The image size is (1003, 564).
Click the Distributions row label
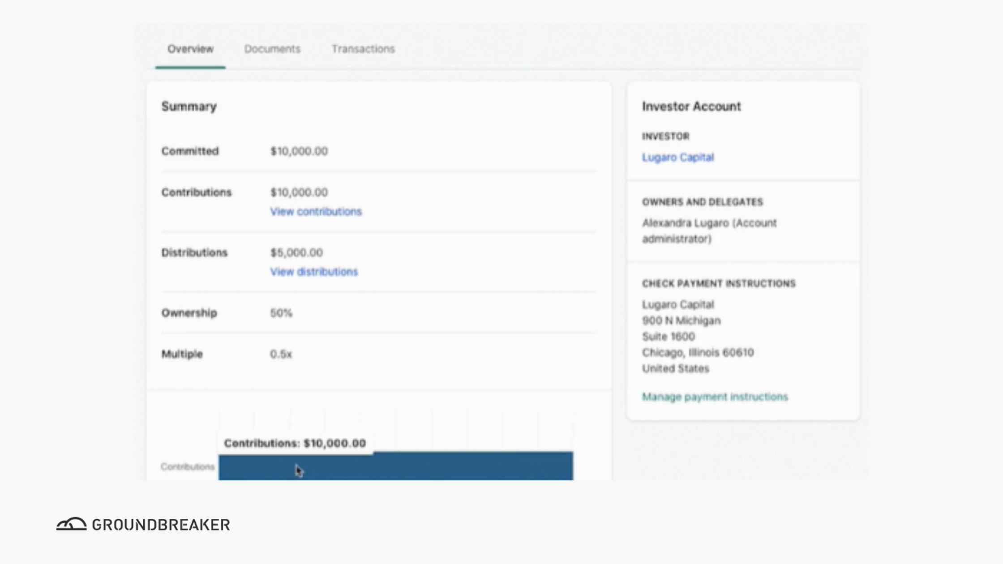coord(194,252)
